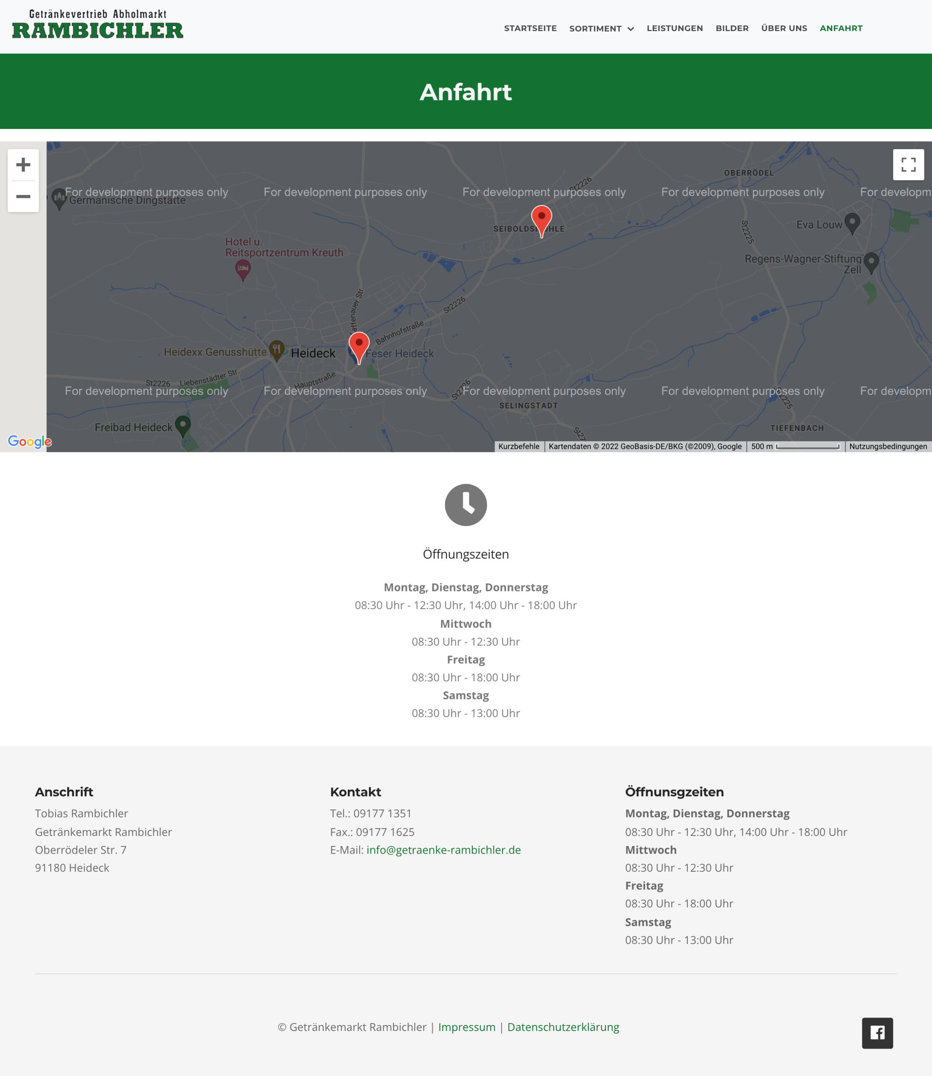Click the OBERRÖDEL map label
The width and height of the screenshot is (932, 1076).
[748, 173]
